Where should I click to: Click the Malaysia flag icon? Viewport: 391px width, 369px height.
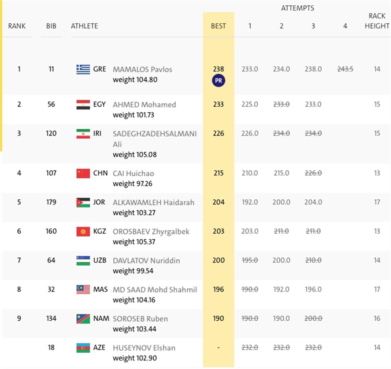tap(83, 290)
